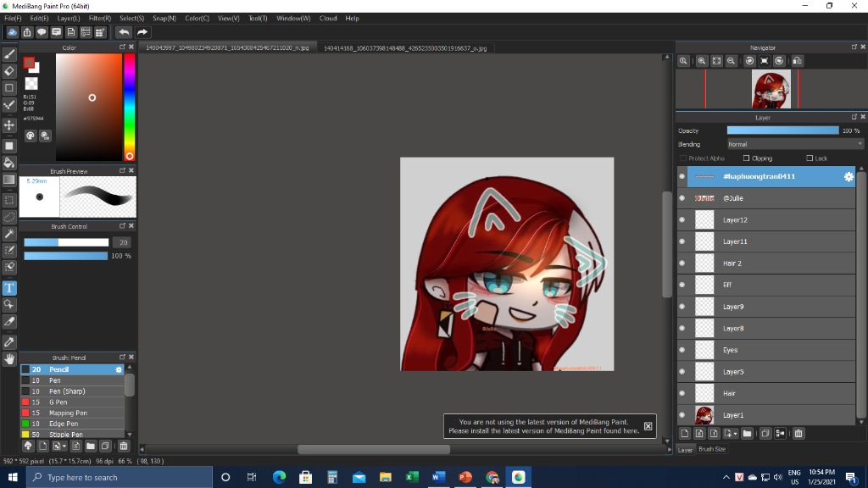
Task: Open settings gear of #haphuongtran0411 layer
Action: point(848,176)
